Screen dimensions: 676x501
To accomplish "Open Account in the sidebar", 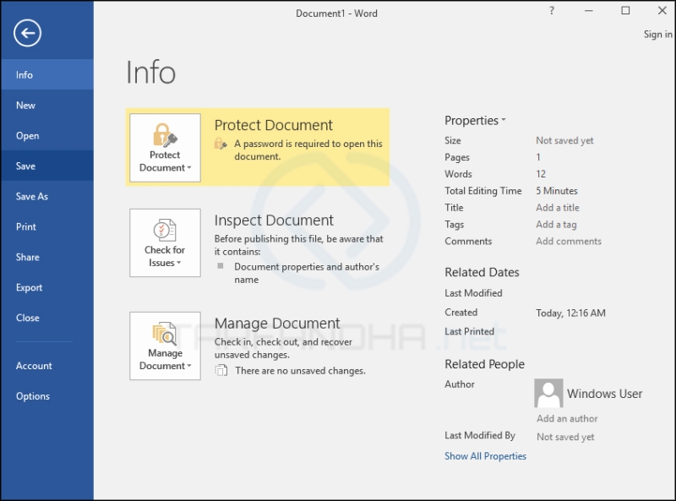I will [47, 366].
